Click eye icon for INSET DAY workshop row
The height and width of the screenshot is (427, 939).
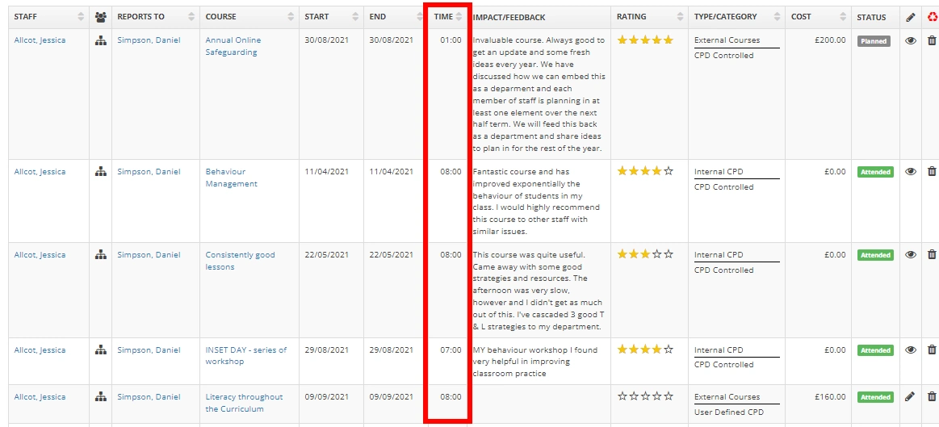(x=911, y=350)
